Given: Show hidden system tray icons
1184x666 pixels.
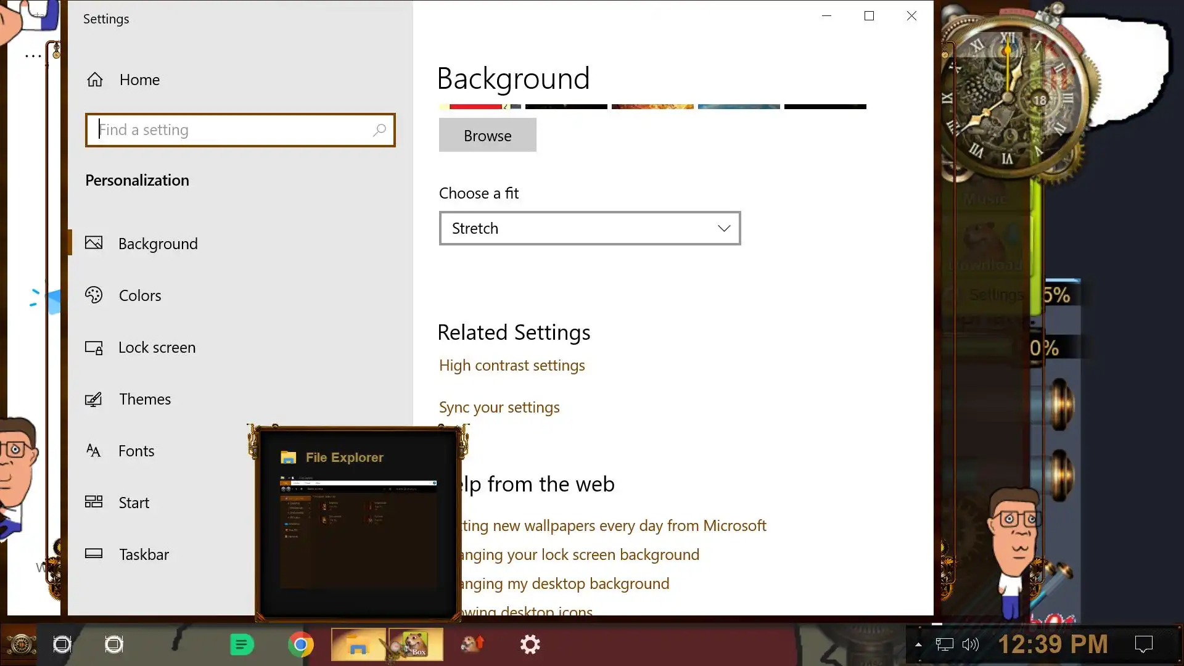Looking at the screenshot, I should (918, 644).
